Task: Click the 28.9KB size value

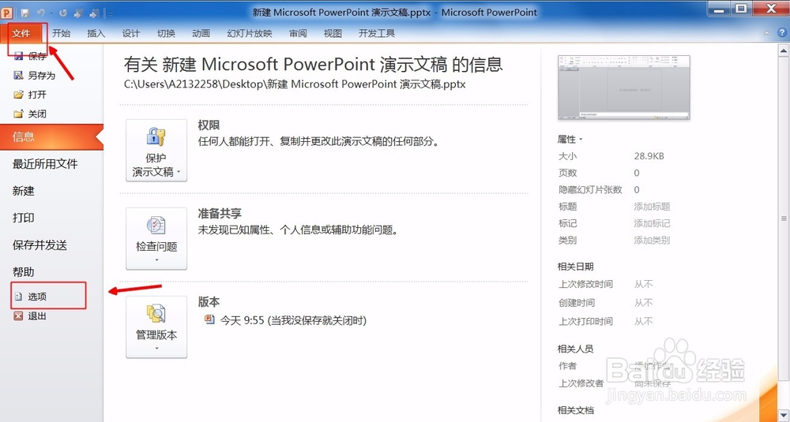Action: [x=649, y=156]
